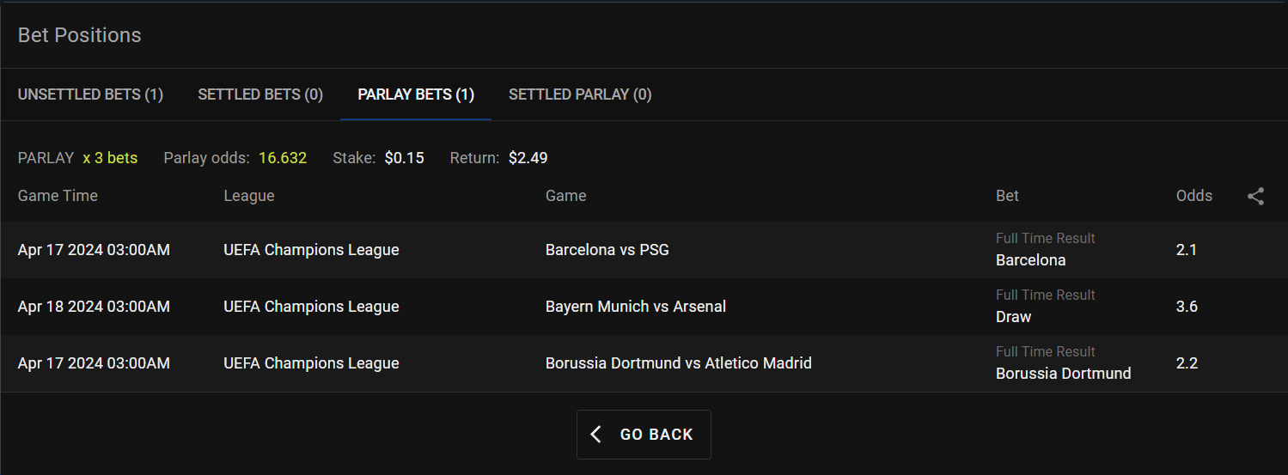This screenshot has height=475, width=1288.
Task: Open Borussia Dortmund vs Atletico Madrid game
Action: pos(678,363)
